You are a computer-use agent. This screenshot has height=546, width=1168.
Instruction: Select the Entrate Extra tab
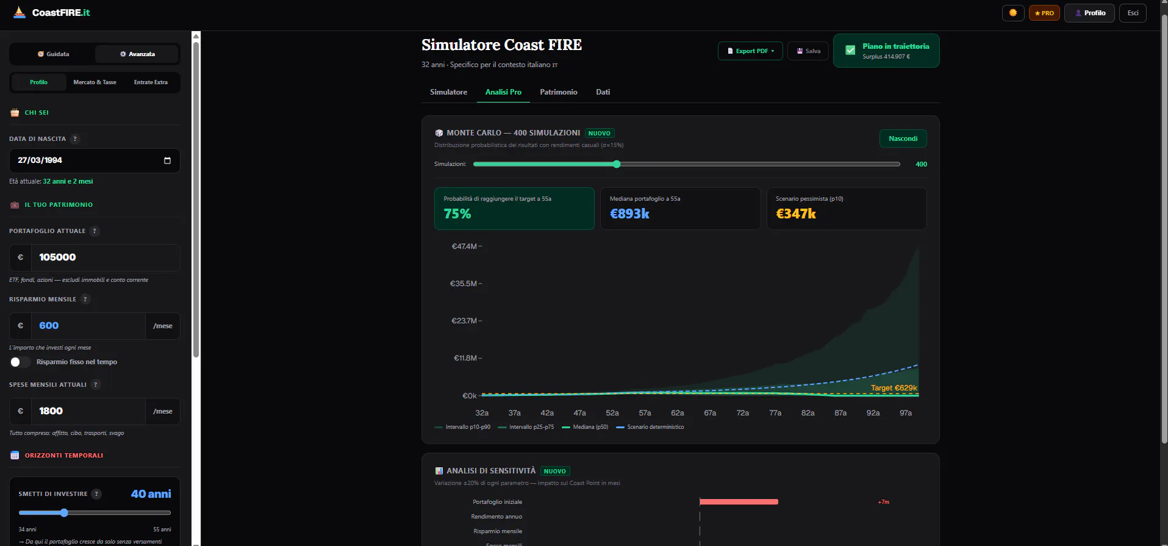tap(151, 82)
